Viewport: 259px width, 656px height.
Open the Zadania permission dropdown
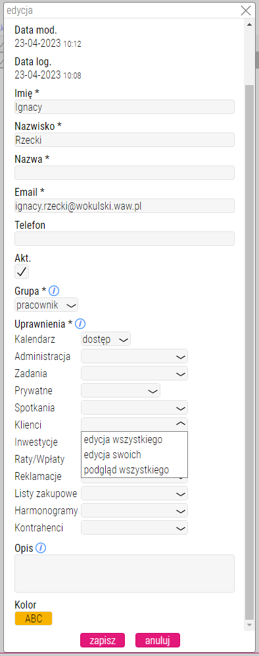pos(134,373)
